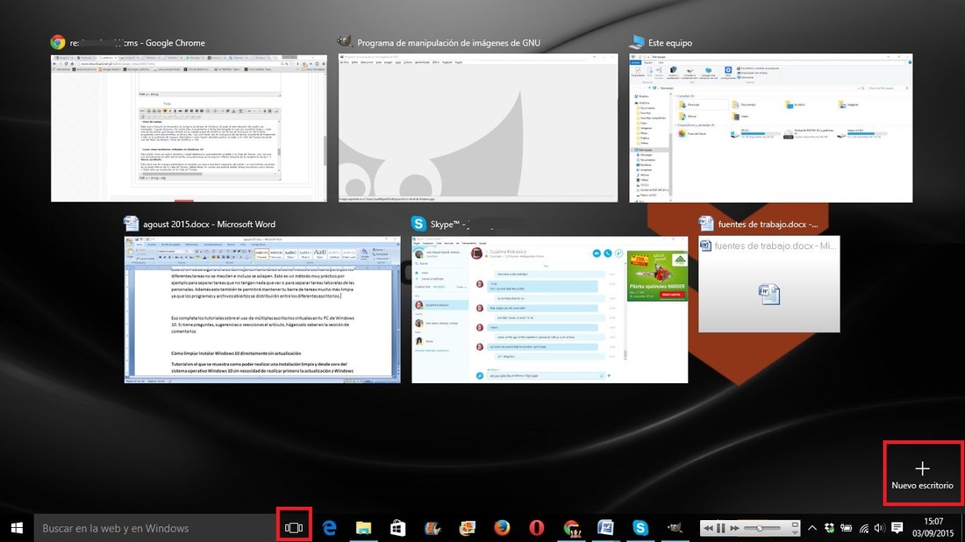The image size is (965, 542).
Task: Launch Opera from the taskbar
Action: pyautogui.click(x=537, y=528)
